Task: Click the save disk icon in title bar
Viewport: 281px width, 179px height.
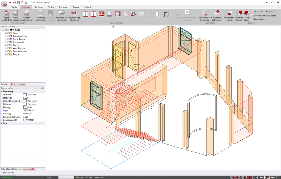Action: (18, 2)
